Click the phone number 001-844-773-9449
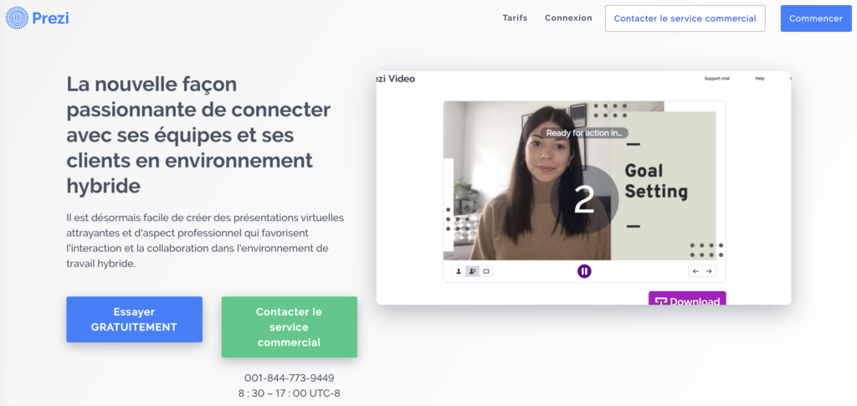Screen dimensions: 857x406 click(x=289, y=378)
